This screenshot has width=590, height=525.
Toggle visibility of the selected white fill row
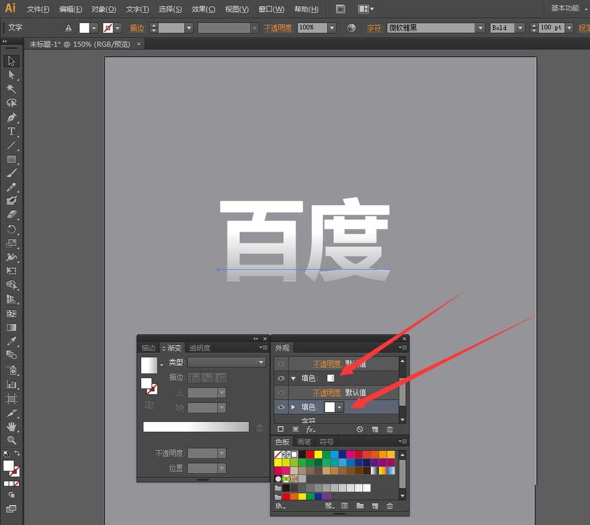[281, 407]
